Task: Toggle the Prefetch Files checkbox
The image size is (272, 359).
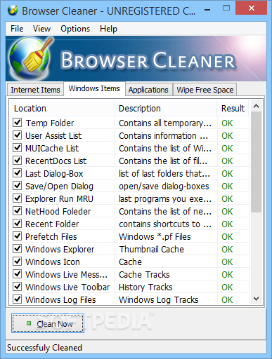Action: 18,236
